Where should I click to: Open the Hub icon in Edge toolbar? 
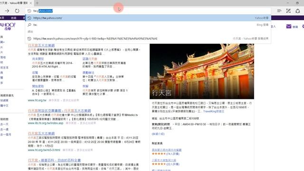279,11
